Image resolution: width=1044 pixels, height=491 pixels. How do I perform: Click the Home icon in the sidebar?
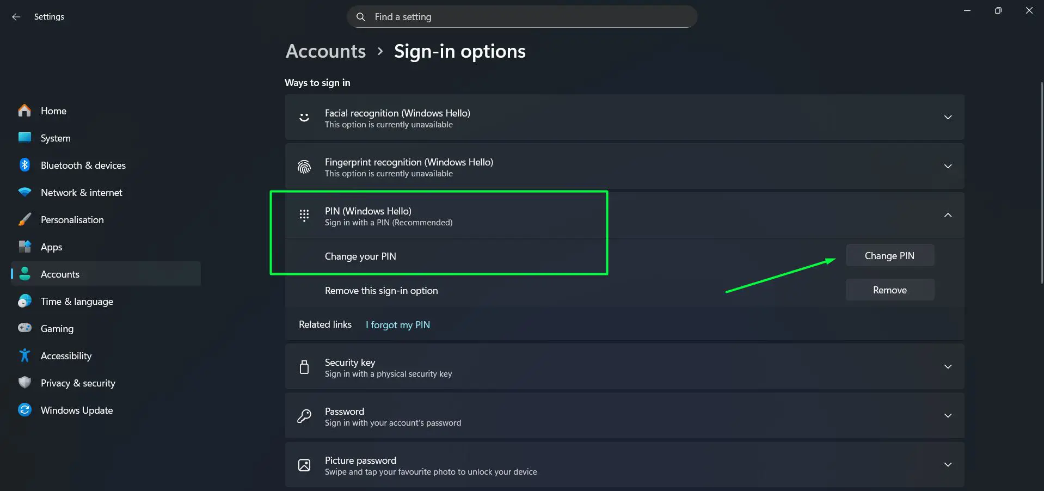click(x=25, y=111)
